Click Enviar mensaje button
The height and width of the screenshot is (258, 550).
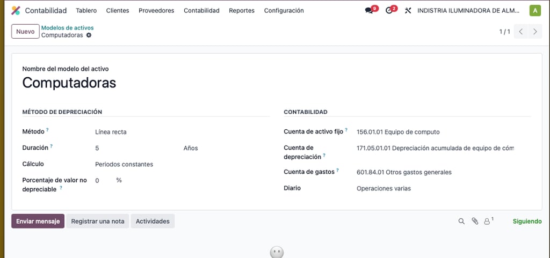pos(38,221)
